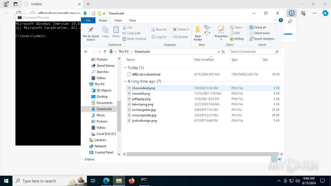This screenshot has height=186, width=331.
Task: Switch to the Home ribbon tab
Action: (x=103, y=20)
